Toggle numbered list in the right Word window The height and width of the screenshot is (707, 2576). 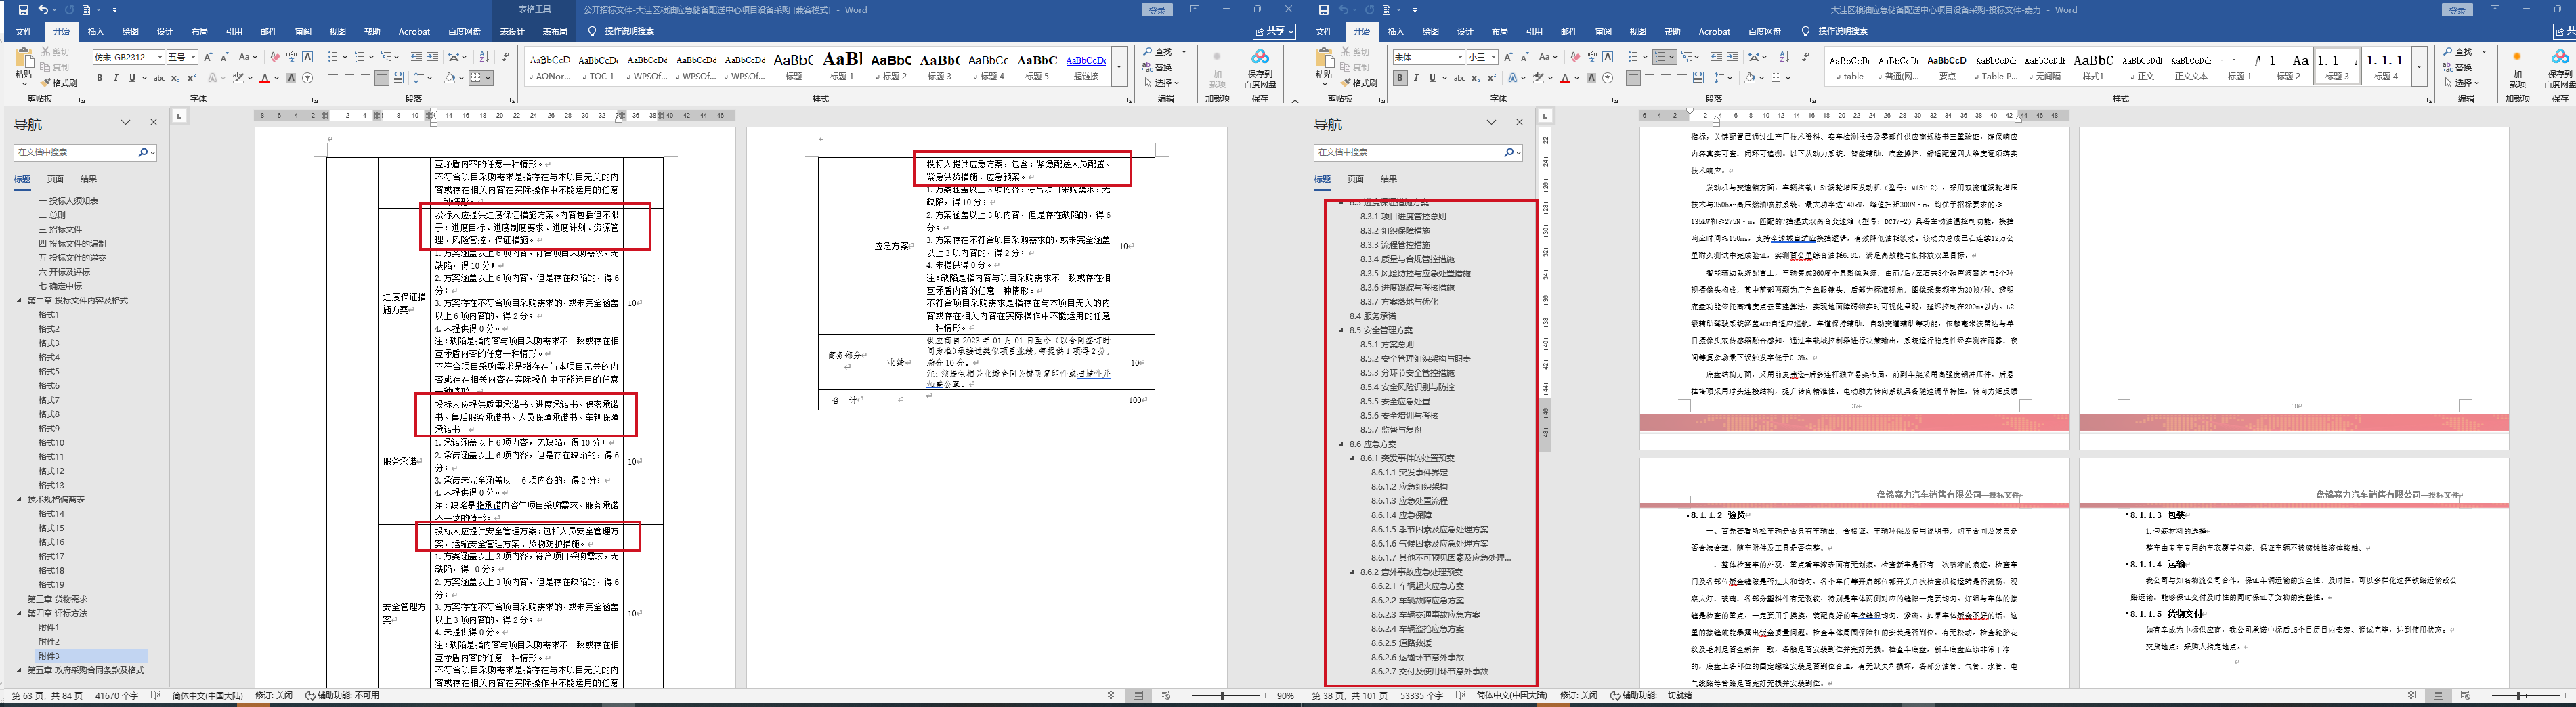tap(1659, 57)
